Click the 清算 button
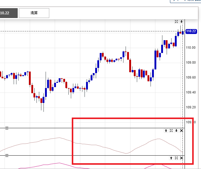 (x=34, y=13)
